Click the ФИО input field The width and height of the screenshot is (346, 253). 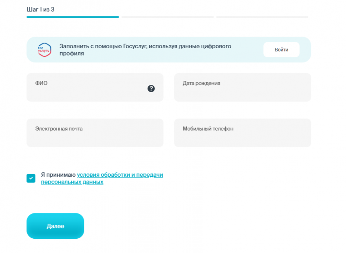pos(86,87)
